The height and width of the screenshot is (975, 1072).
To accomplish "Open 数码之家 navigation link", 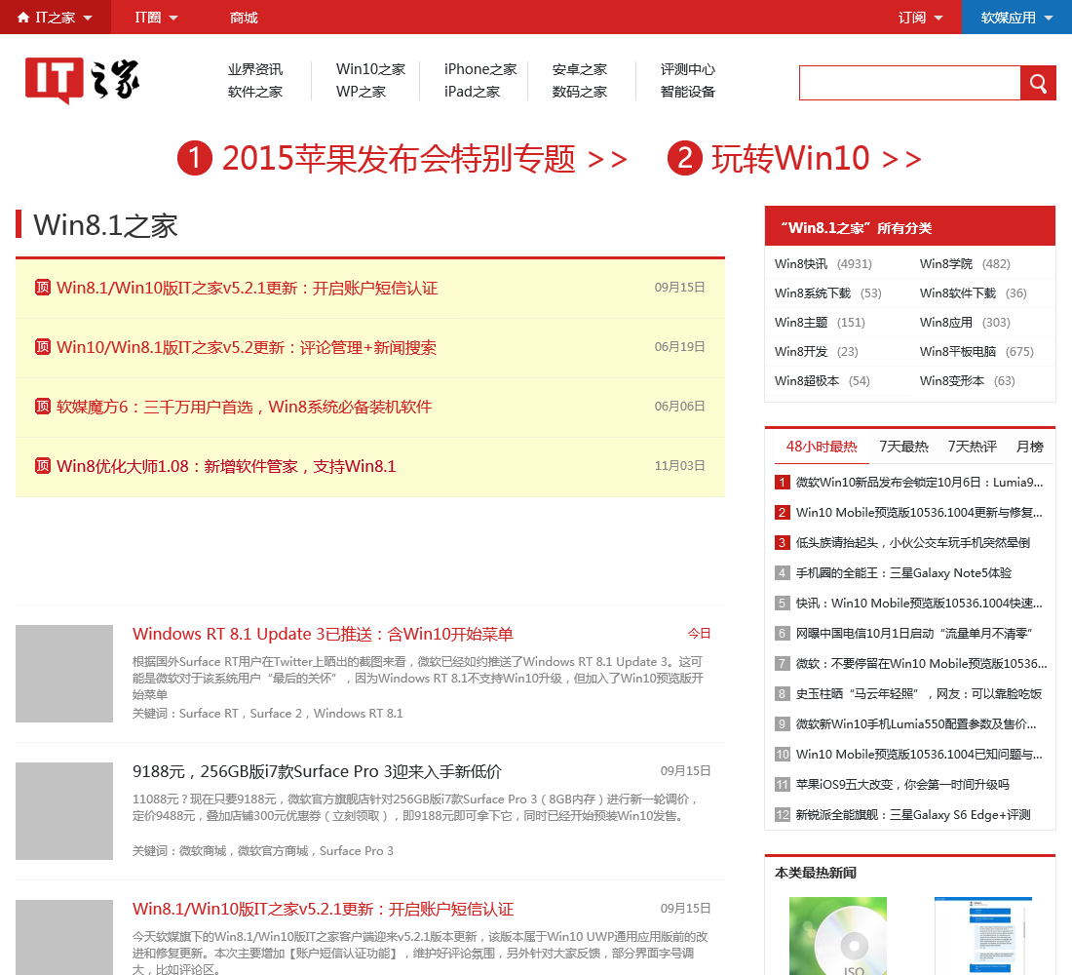I will coord(579,92).
